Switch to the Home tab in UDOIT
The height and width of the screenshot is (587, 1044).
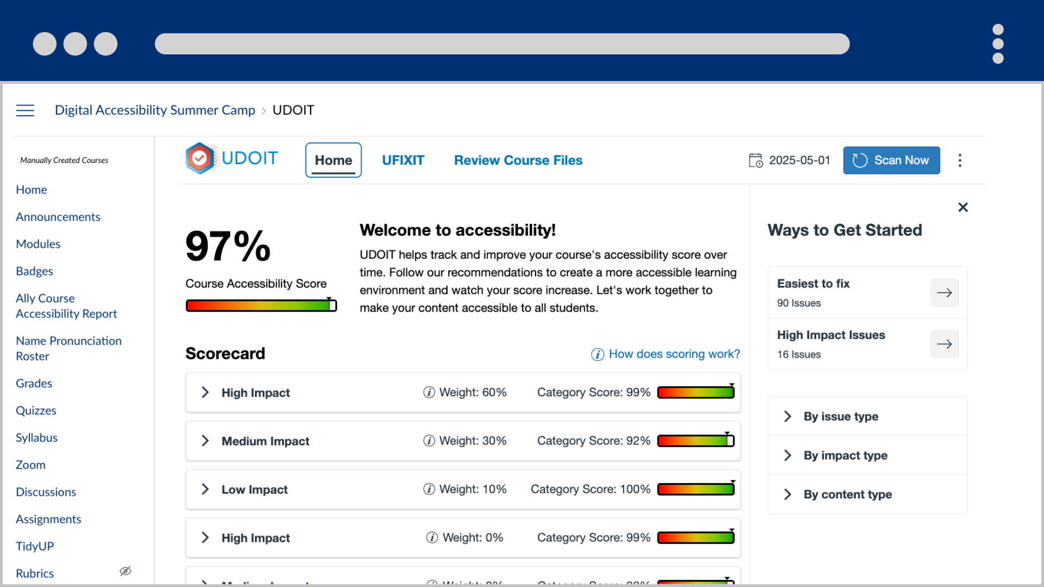[333, 160]
